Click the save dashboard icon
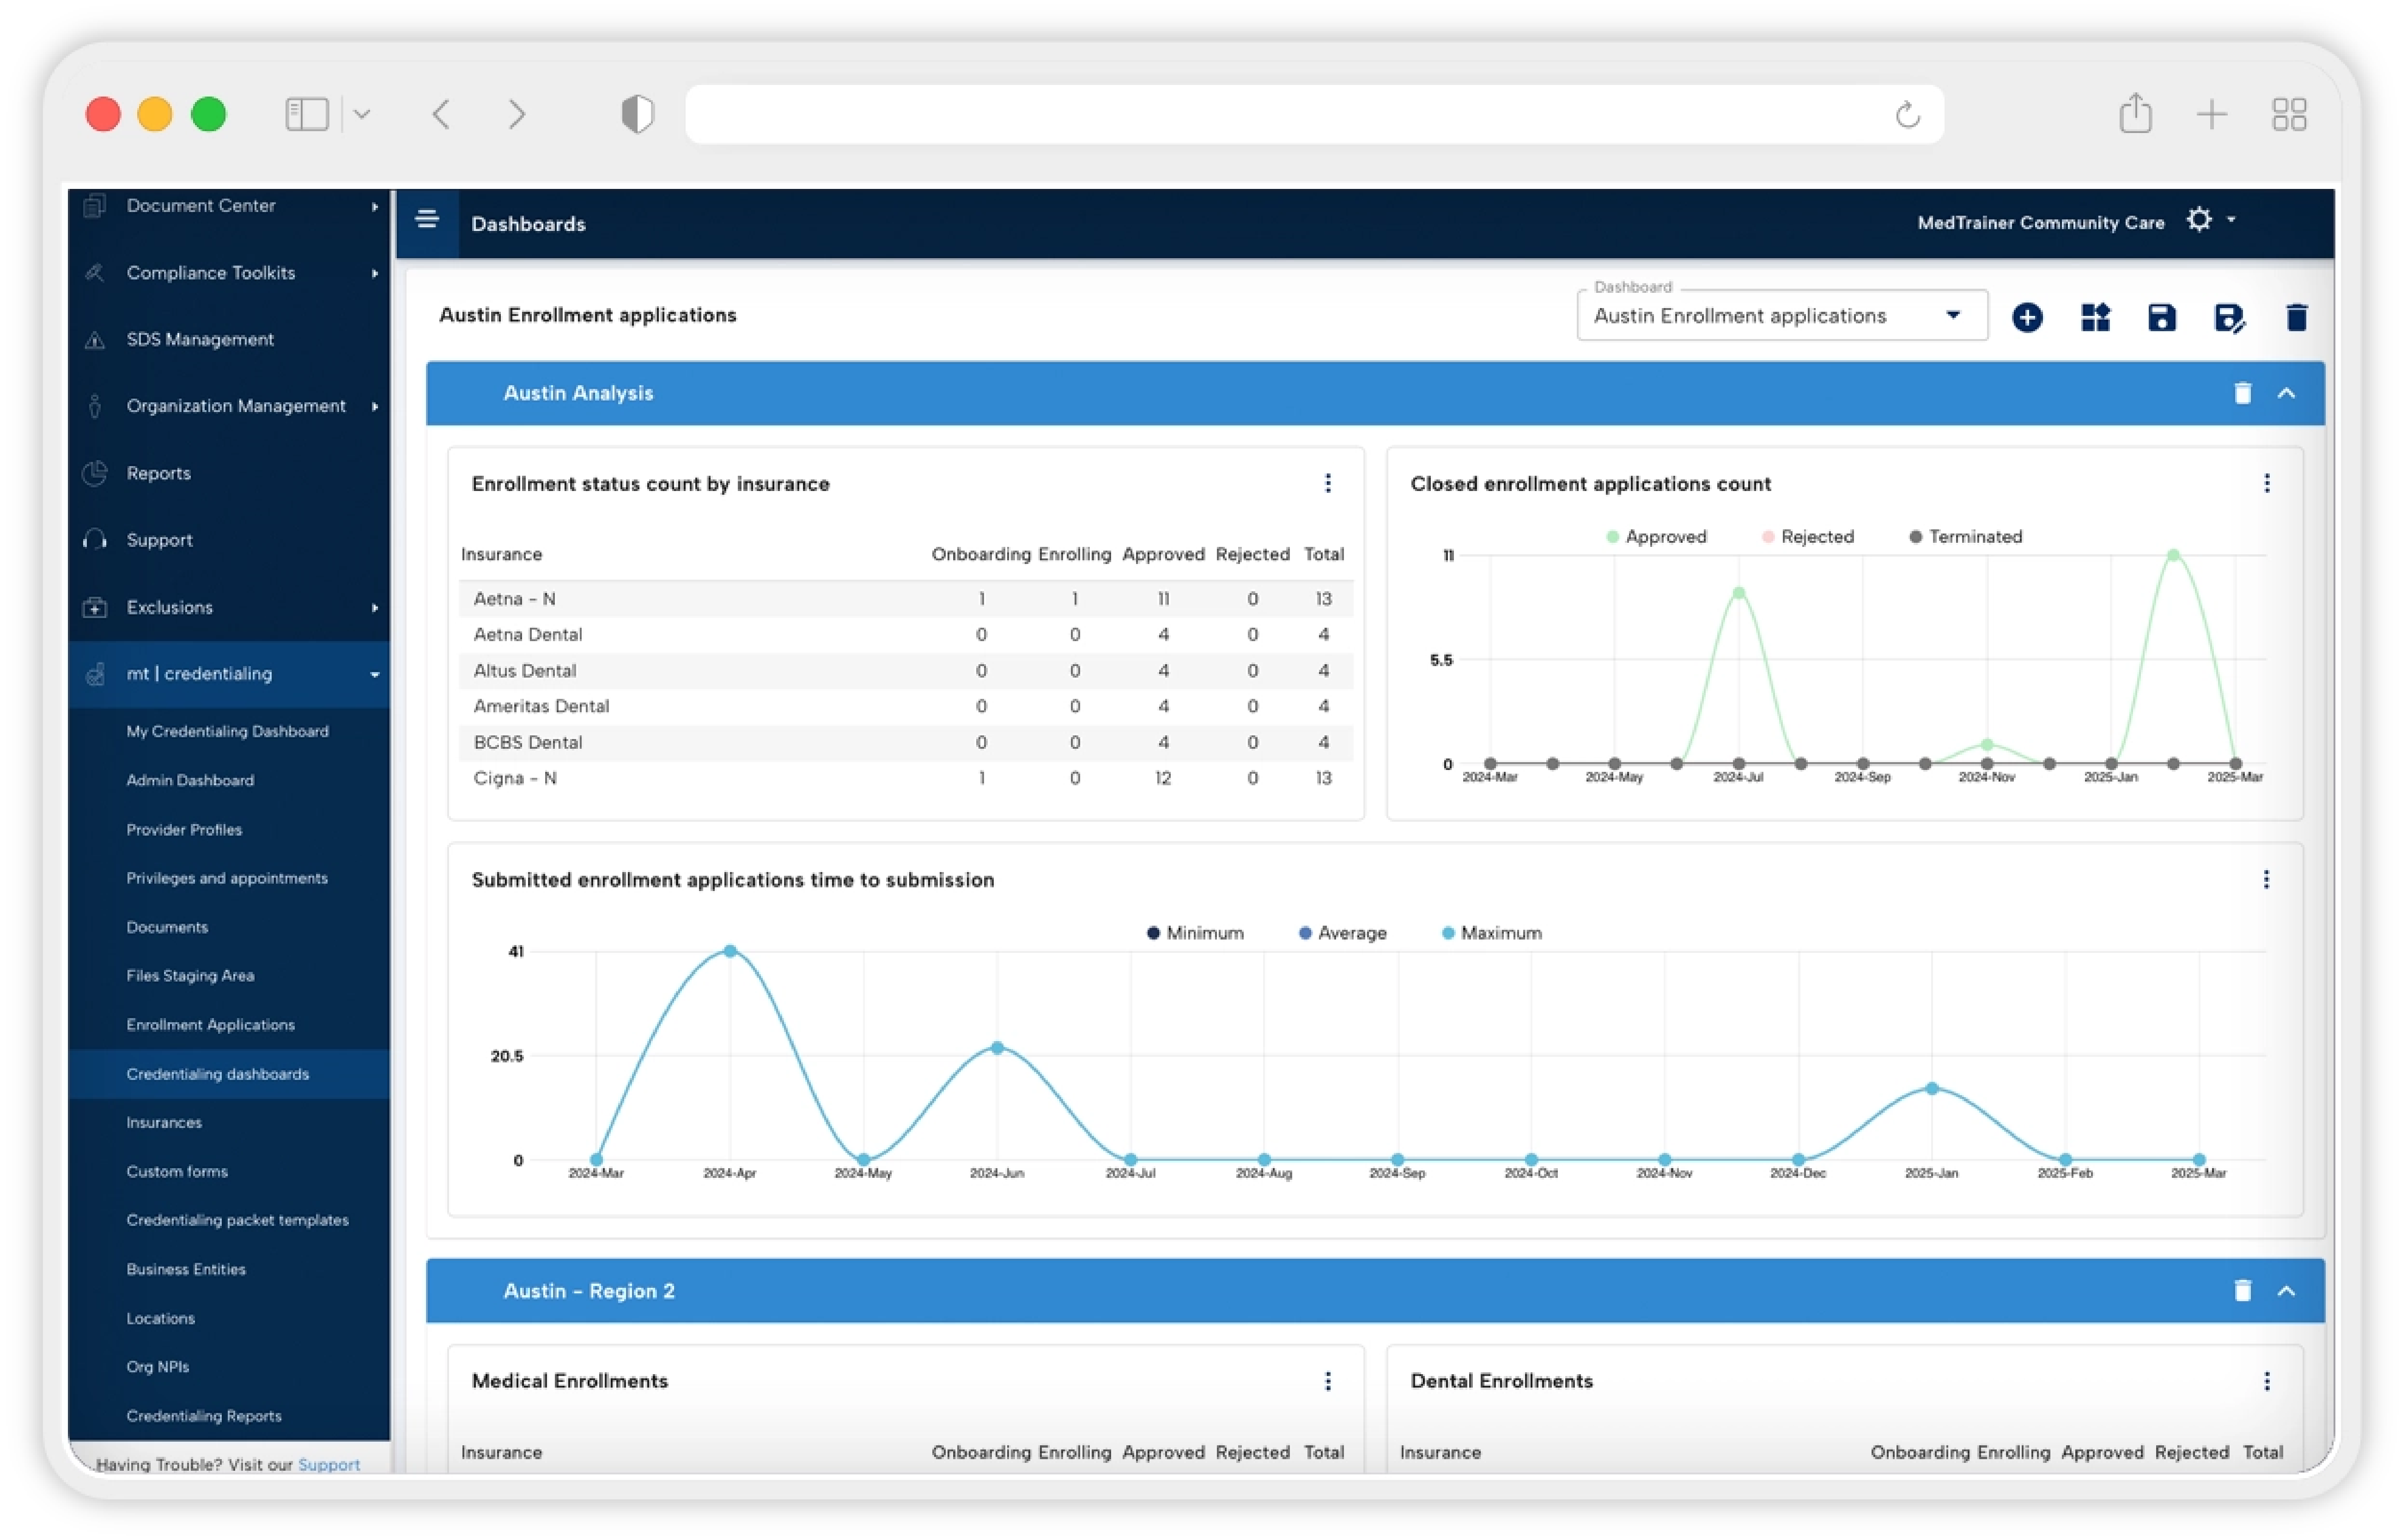This screenshot has height=1540, width=2407. tap(2162, 318)
